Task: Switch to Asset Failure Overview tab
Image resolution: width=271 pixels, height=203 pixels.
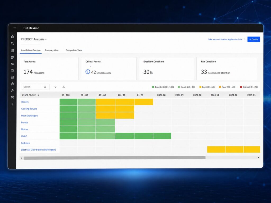Action: (31, 50)
